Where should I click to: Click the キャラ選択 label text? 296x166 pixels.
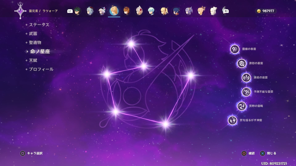(35, 153)
